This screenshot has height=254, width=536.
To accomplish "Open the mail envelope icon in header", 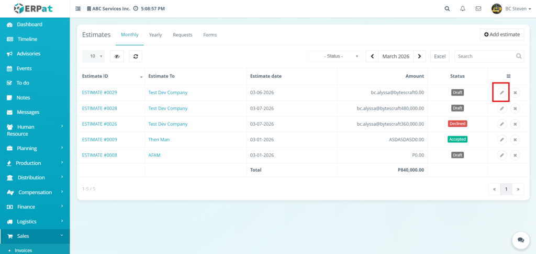I will pyautogui.click(x=478, y=9).
